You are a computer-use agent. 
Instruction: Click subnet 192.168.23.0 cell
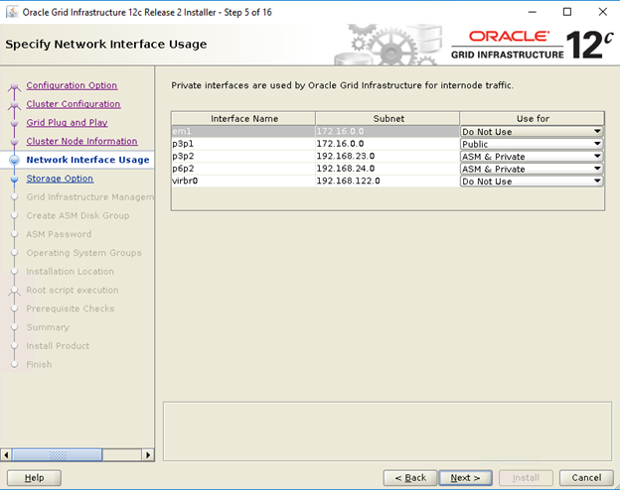click(387, 157)
